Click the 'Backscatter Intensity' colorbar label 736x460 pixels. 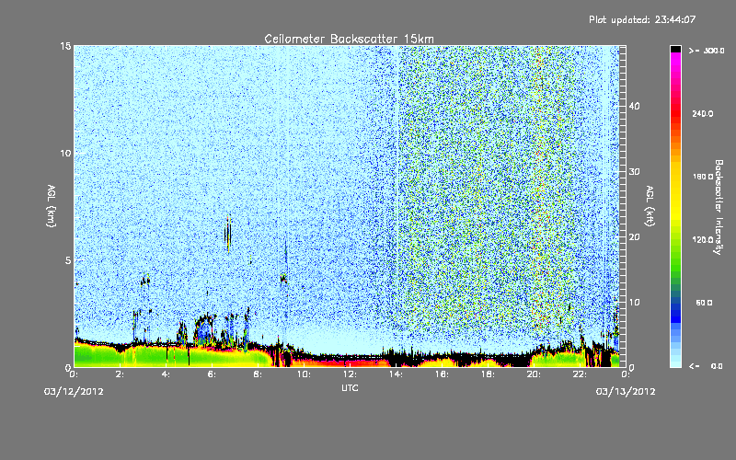719,207
